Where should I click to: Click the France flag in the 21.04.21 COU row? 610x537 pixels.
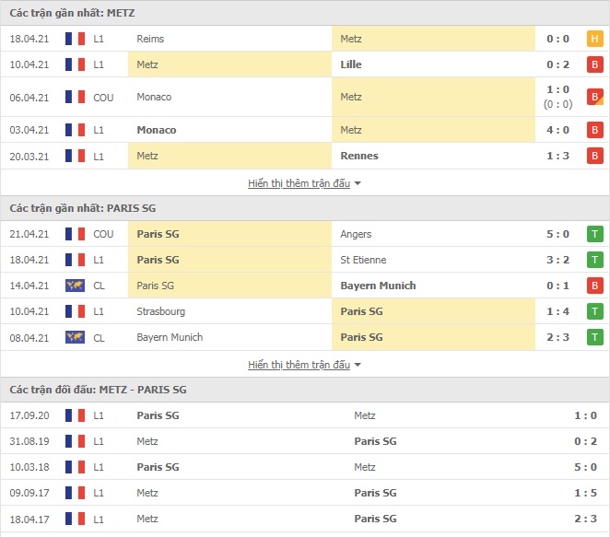click(x=75, y=234)
